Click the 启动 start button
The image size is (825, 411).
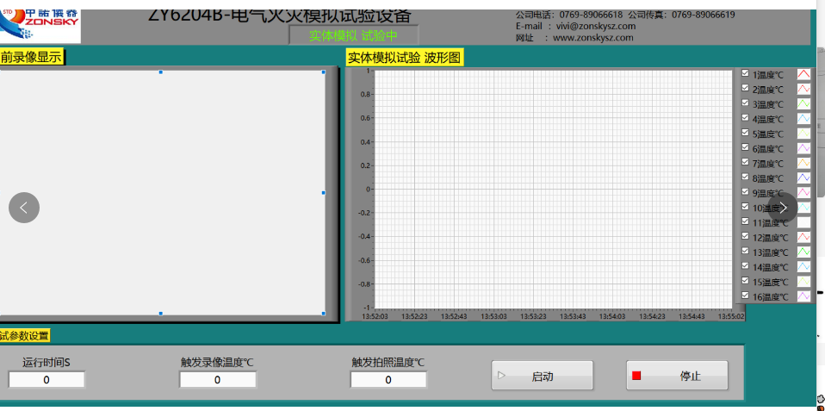pyautogui.click(x=542, y=376)
